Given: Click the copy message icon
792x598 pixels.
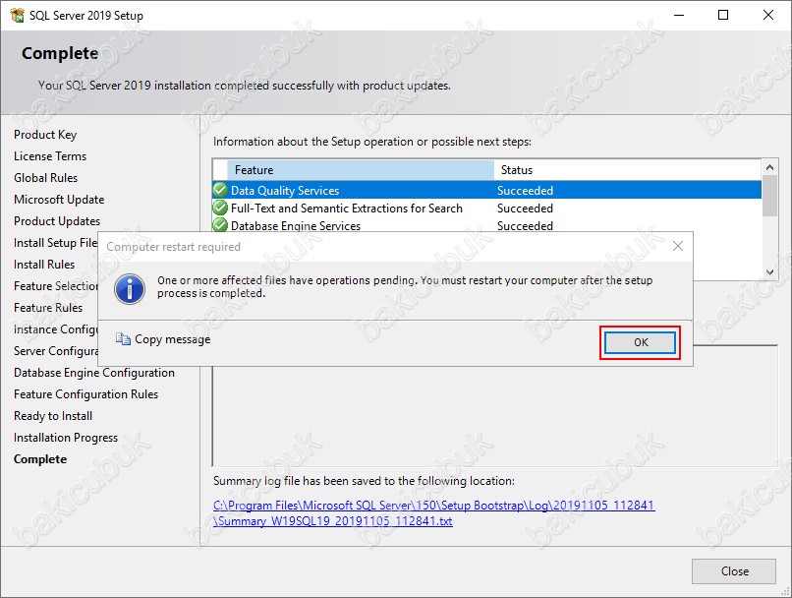Looking at the screenshot, I should pos(123,338).
